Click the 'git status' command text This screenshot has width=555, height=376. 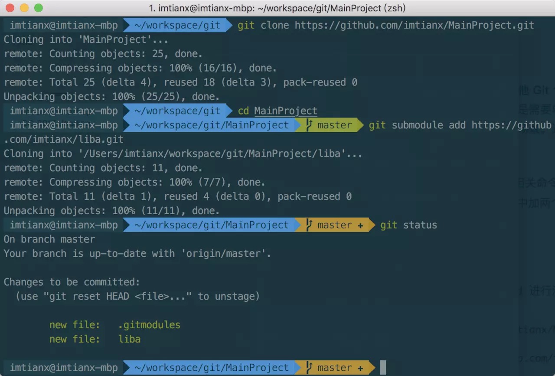[x=408, y=225]
